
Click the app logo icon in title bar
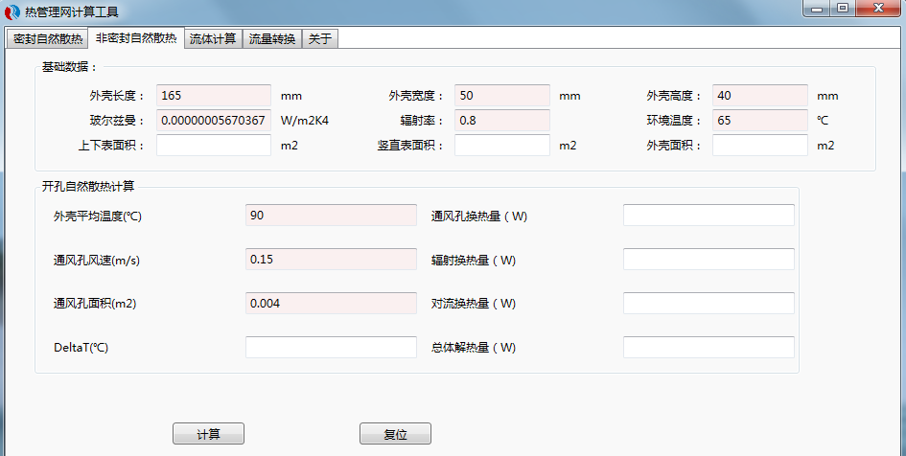coord(12,11)
